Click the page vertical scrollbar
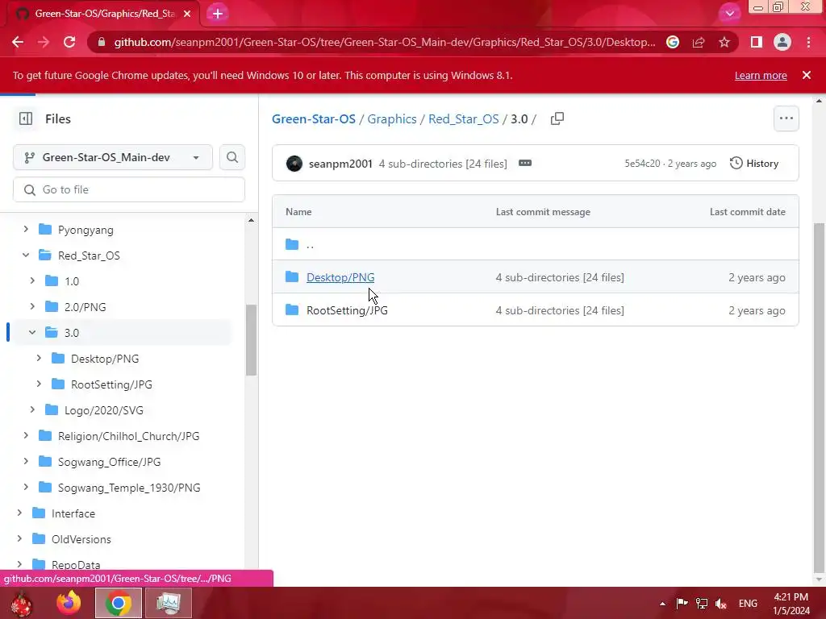Image resolution: width=826 pixels, height=619 pixels. [x=819, y=397]
